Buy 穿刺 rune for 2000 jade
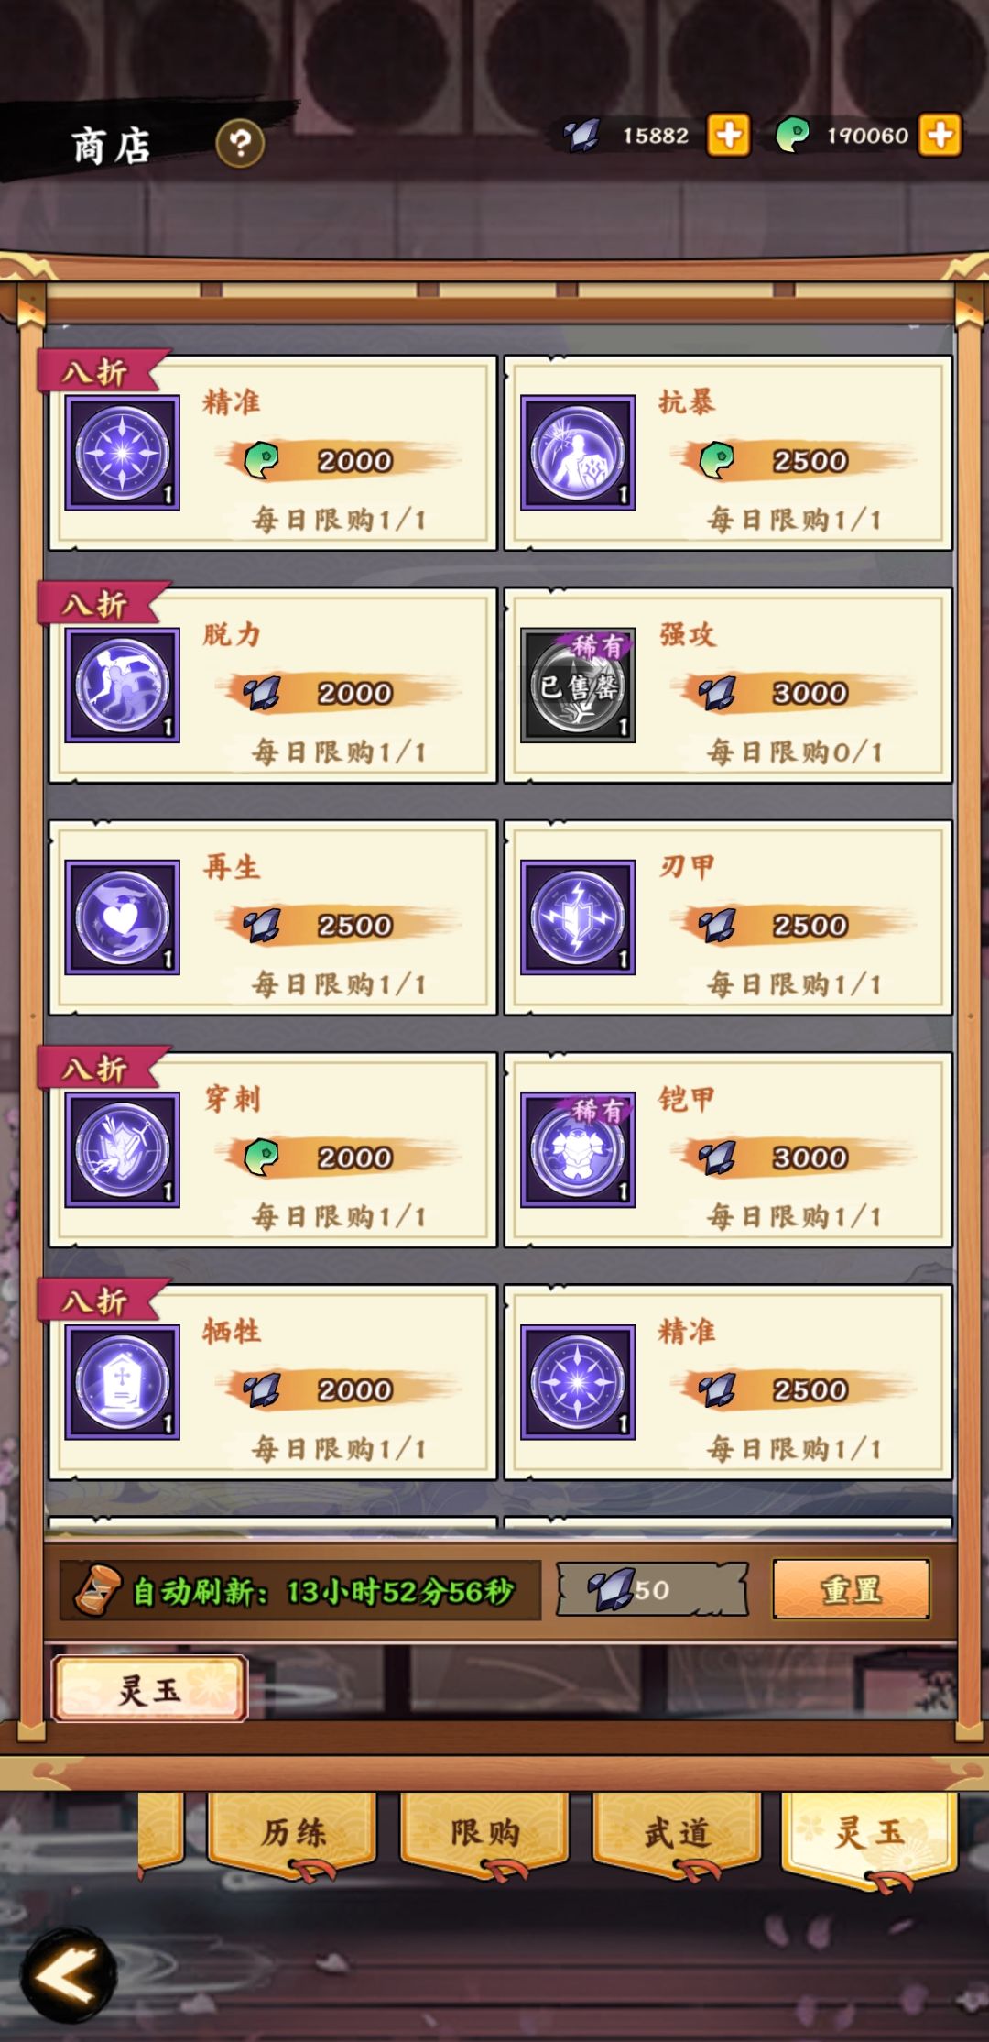This screenshot has height=2042, width=989. pos(272,1150)
